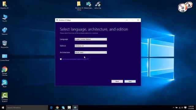This screenshot has height=110, width=196.
Task: Select the Network desktop icon
Action: (5, 31)
